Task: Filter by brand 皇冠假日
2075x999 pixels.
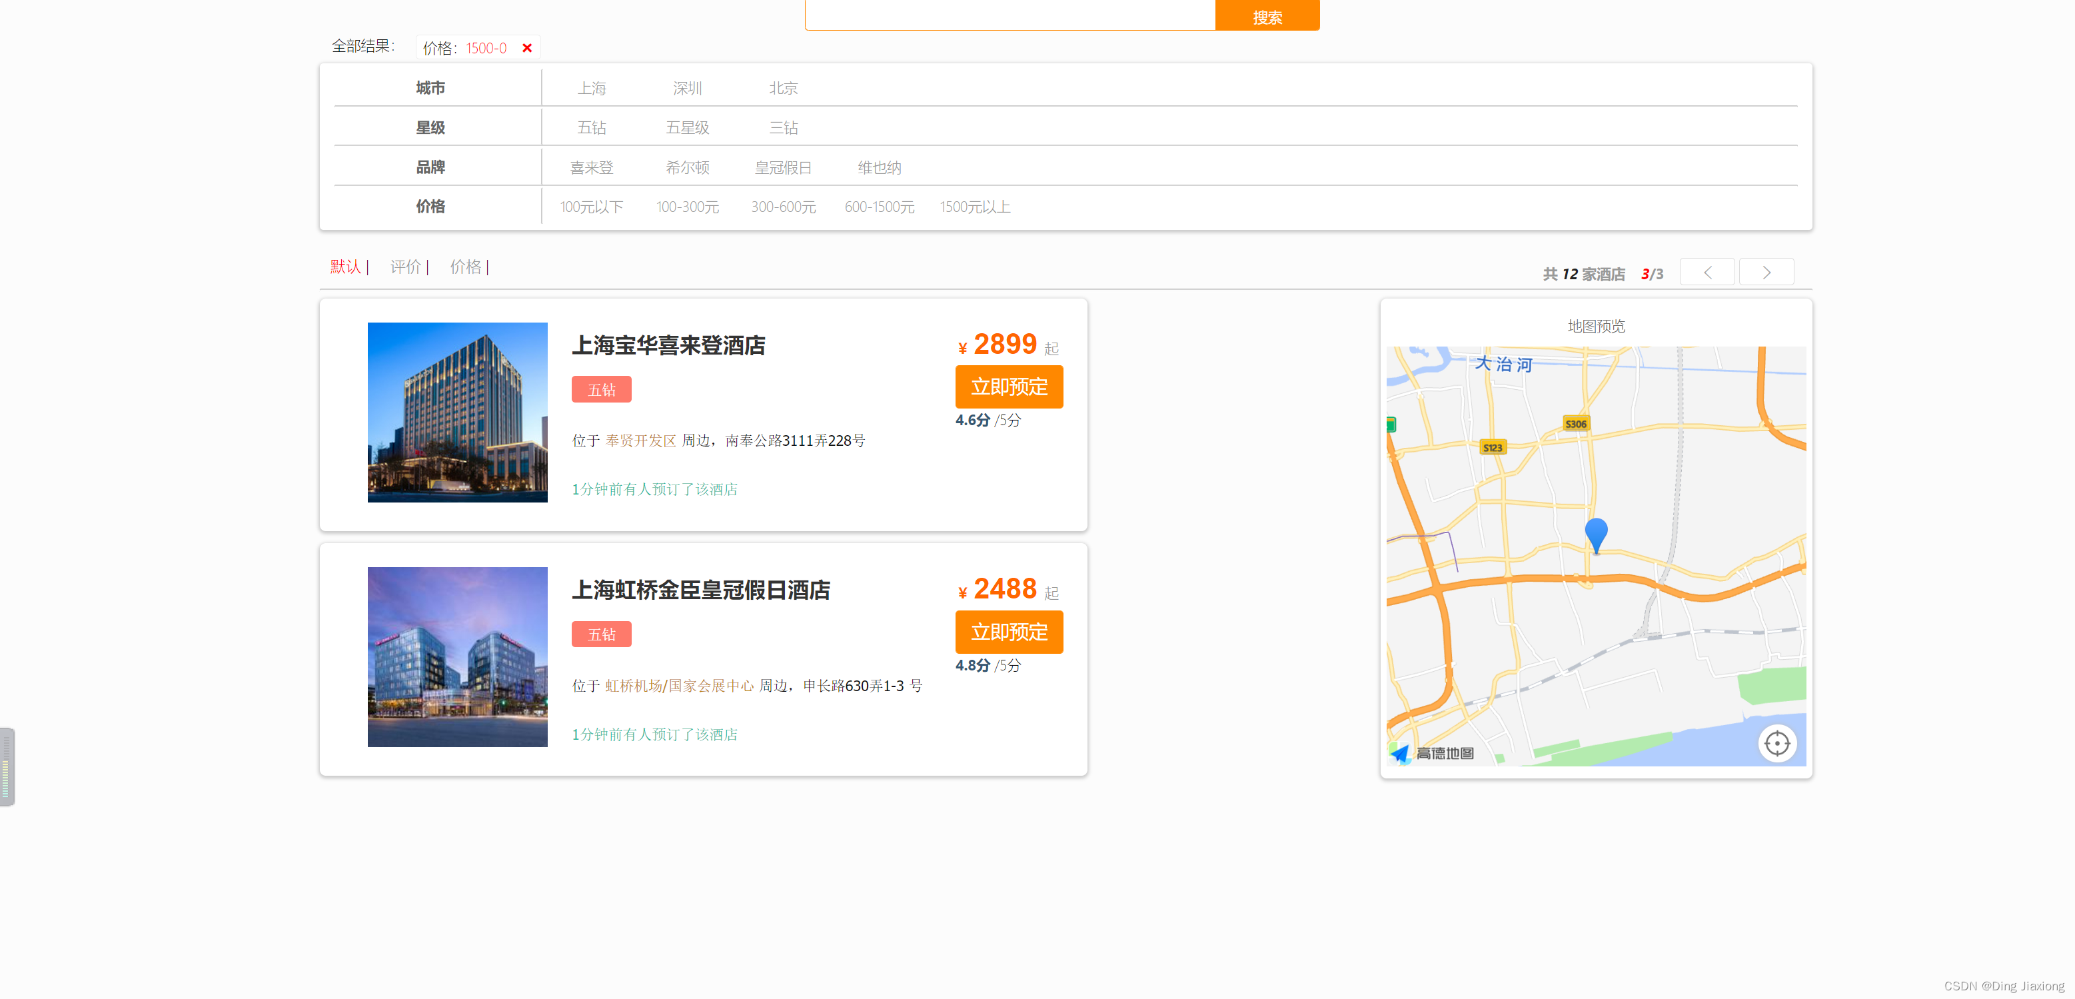Action: (783, 167)
